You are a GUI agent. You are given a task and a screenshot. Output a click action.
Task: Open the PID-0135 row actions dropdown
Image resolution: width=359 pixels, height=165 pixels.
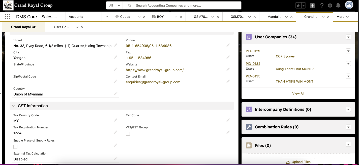click(348, 76)
